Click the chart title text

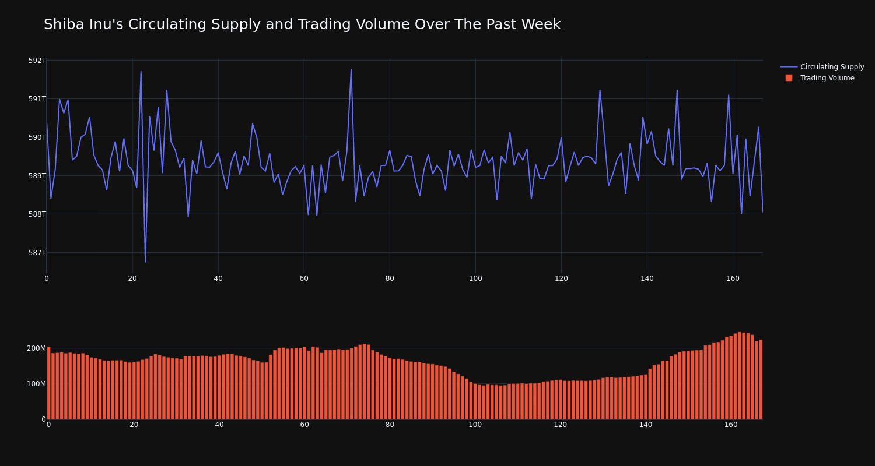point(302,24)
